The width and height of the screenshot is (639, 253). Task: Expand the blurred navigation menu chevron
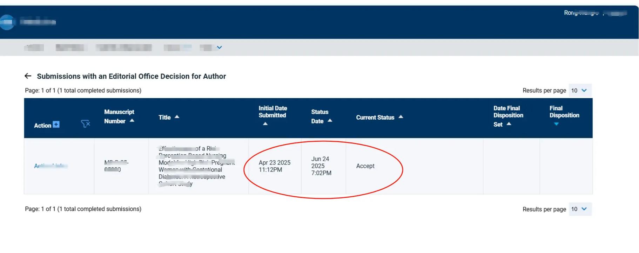[219, 47]
